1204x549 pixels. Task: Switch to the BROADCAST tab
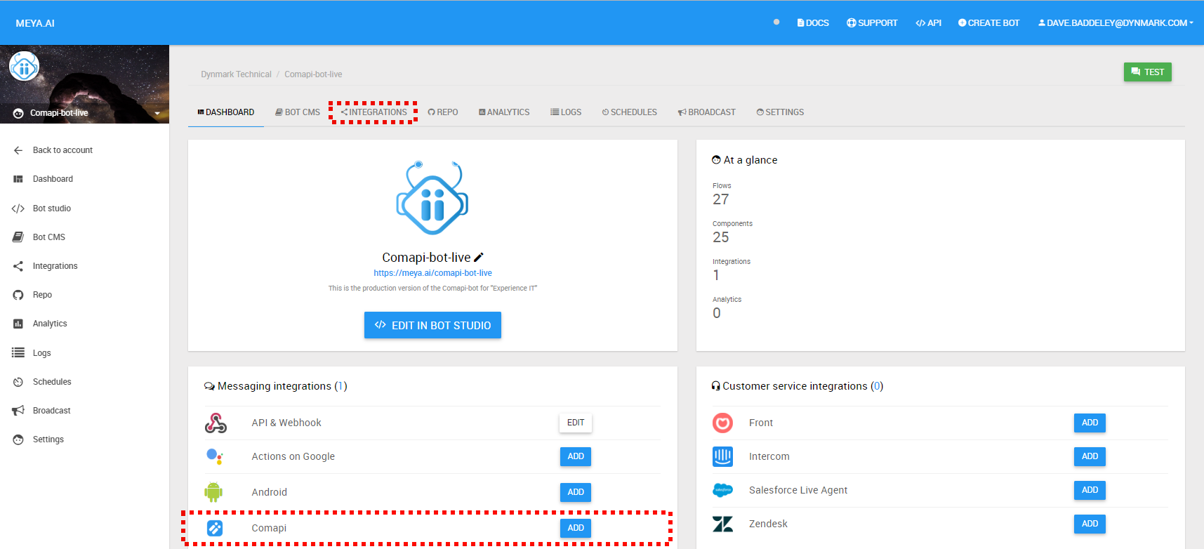tap(706, 112)
